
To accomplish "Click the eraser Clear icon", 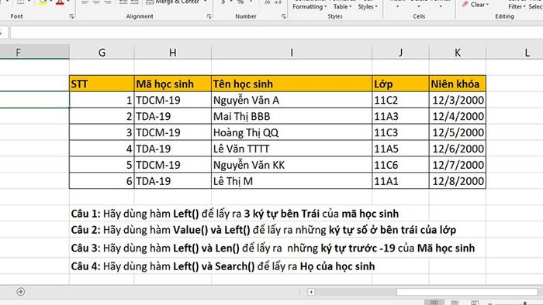I will click(x=465, y=4).
